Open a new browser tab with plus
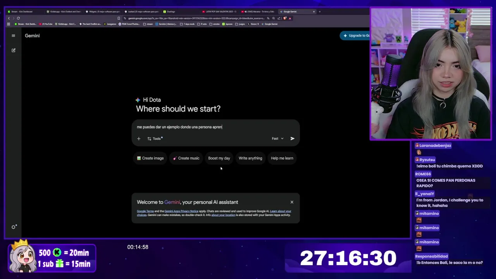Screen dimensions: 496x279 tap(320, 12)
